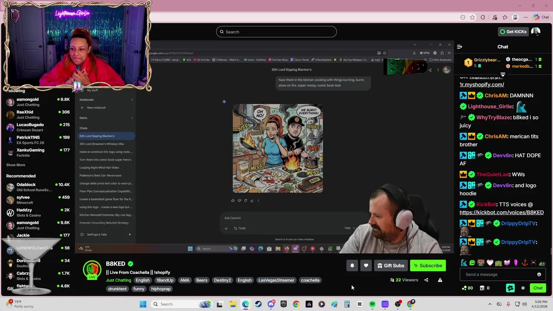Open LucaoBugado channel in sidebar
Image resolution: width=553 pixels, height=311 pixels.
tap(38, 127)
